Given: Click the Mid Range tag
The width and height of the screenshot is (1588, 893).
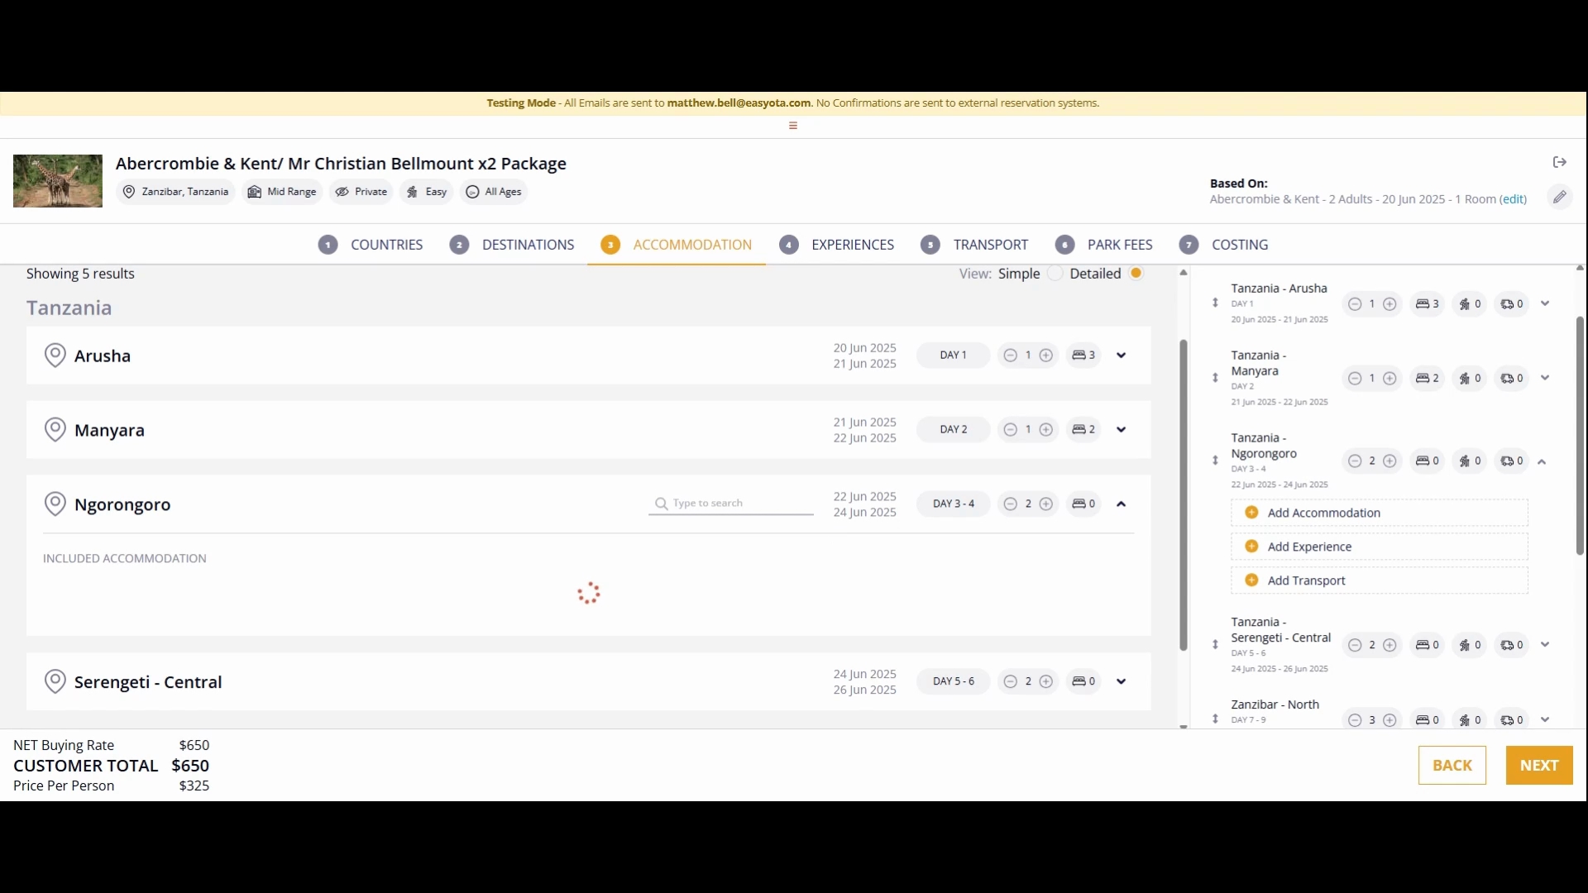Looking at the screenshot, I should click(x=282, y=192).
